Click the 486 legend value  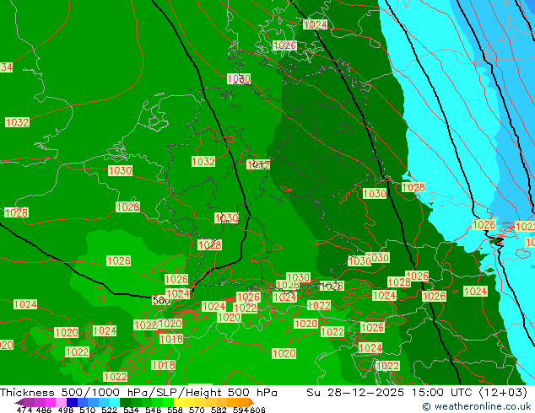(x=44, y=410)
